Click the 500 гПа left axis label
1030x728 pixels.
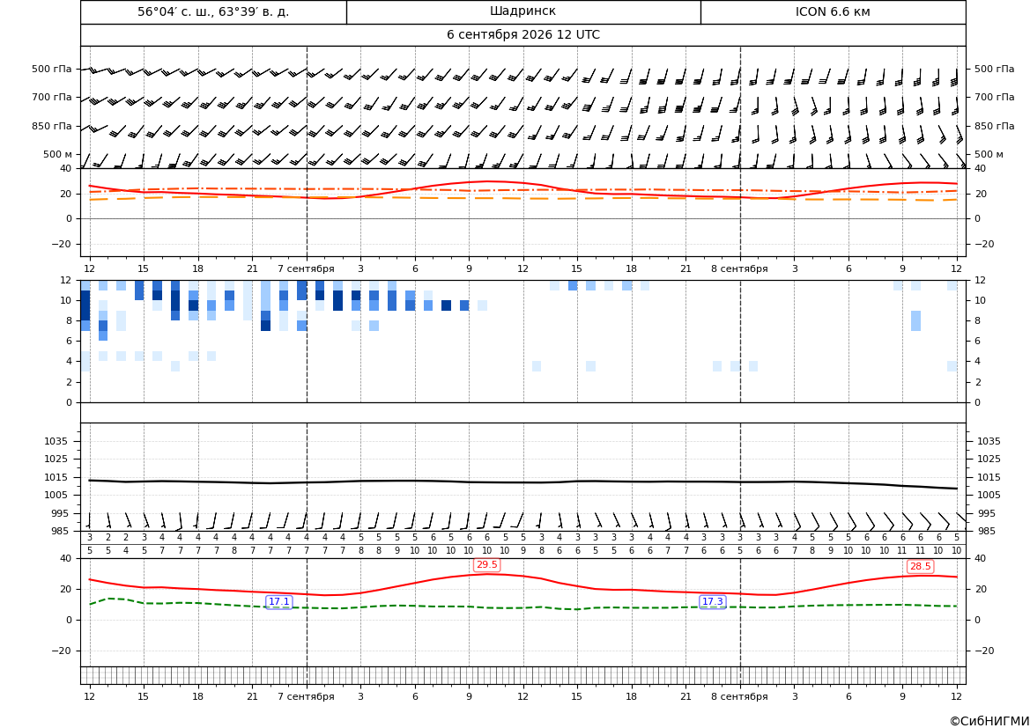[x=52, y=69]
